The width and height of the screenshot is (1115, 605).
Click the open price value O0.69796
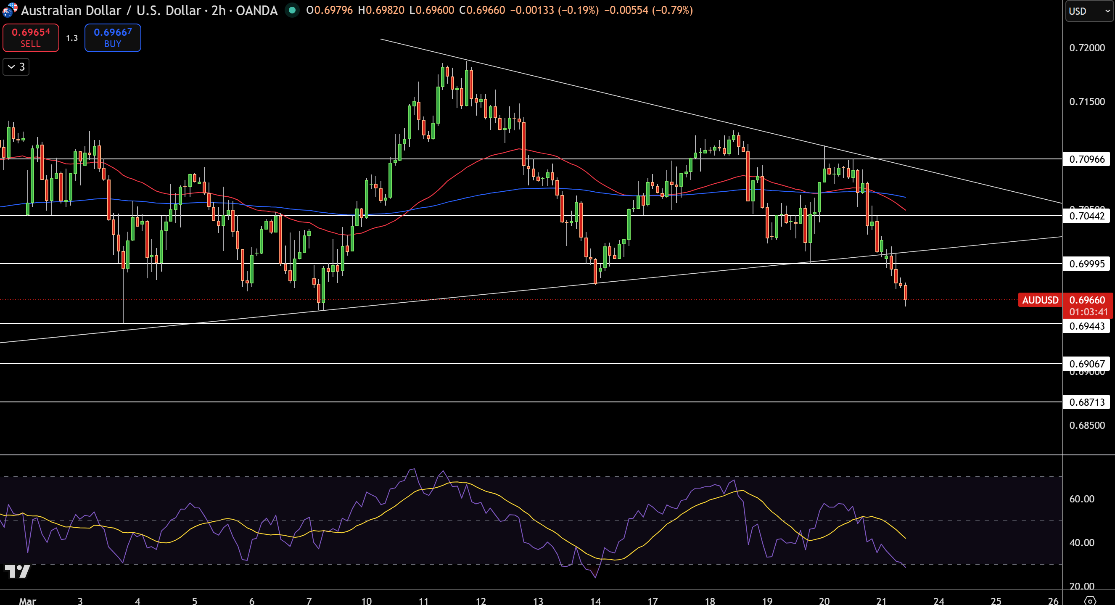329,10
